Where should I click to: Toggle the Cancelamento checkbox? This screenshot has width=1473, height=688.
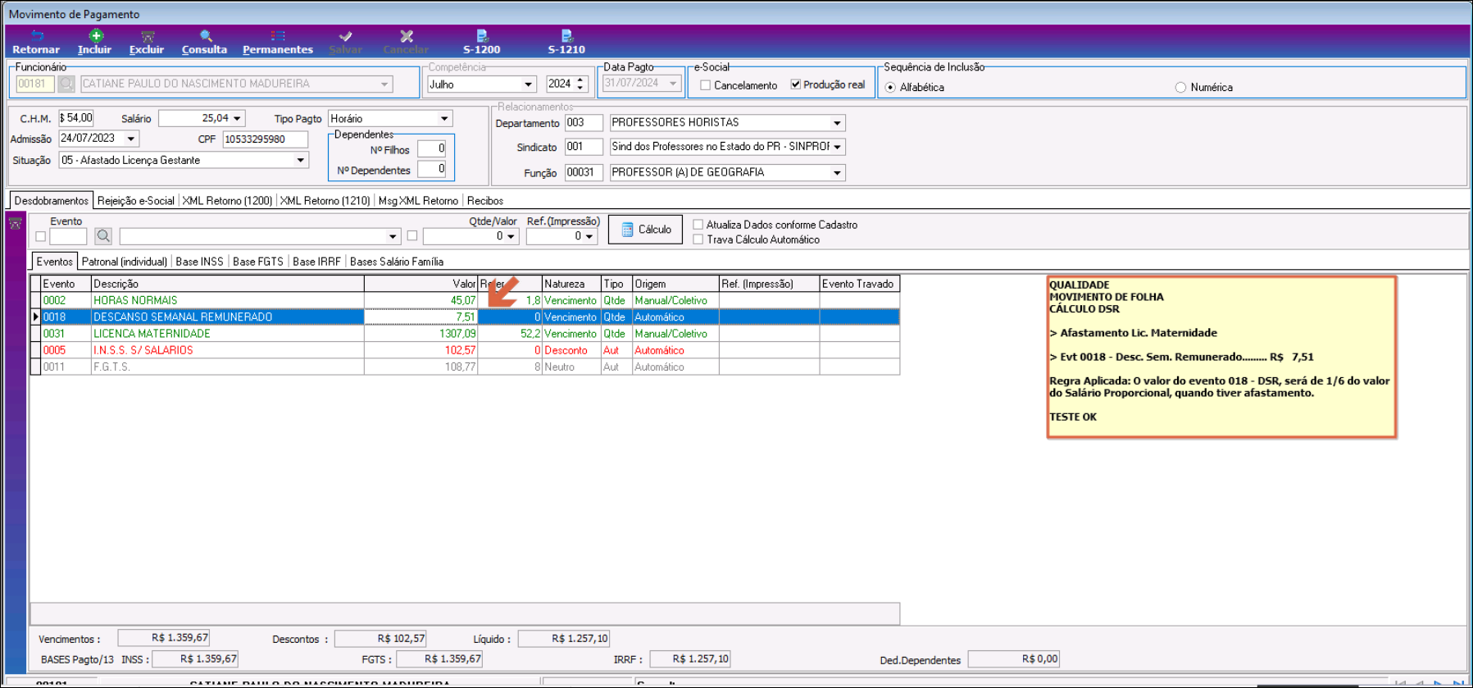(705, 85)
